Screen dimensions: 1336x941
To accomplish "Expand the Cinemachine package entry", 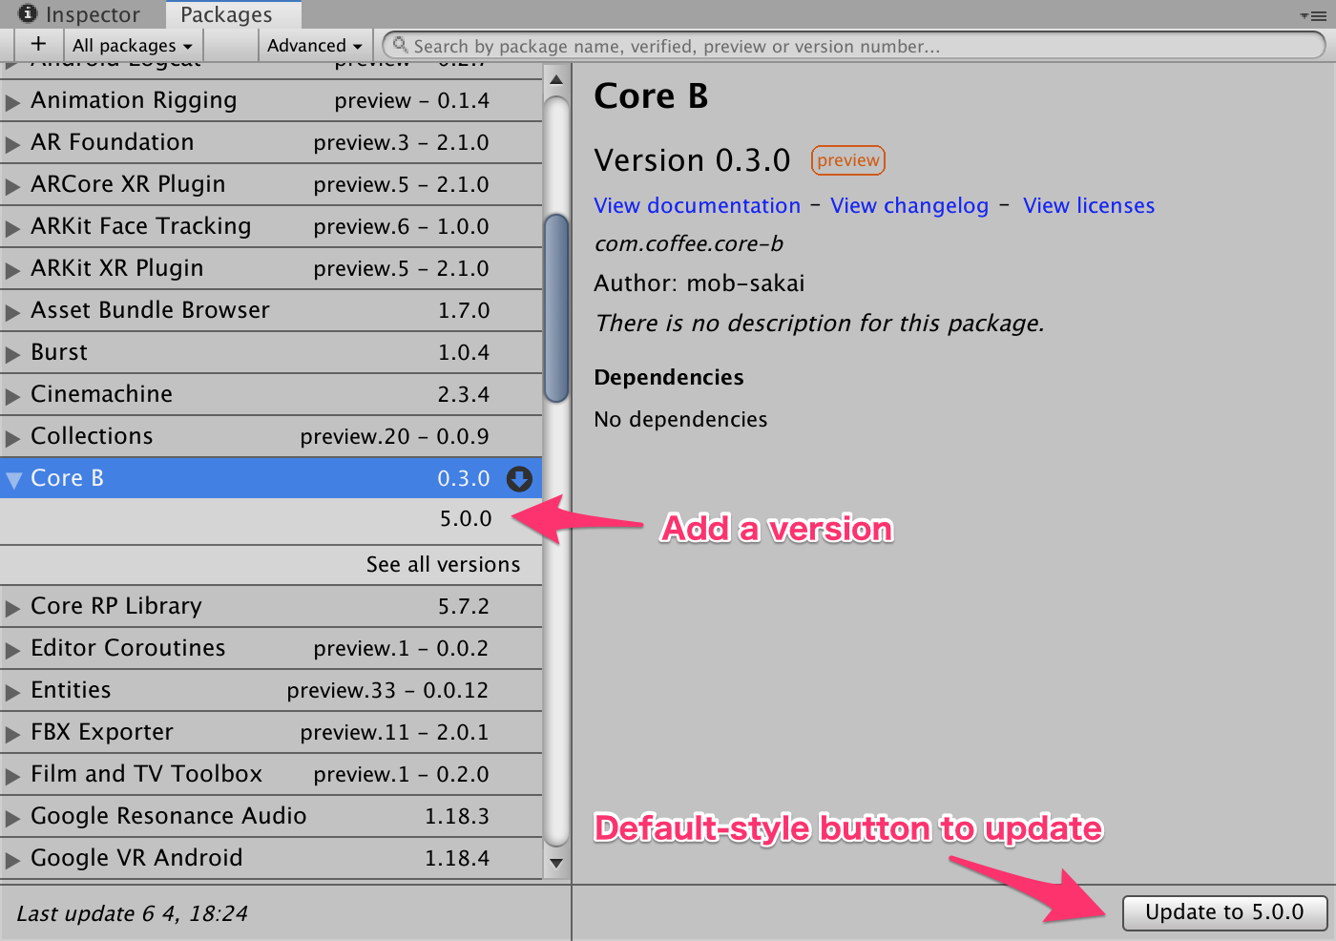I will (x=11, y=394).
